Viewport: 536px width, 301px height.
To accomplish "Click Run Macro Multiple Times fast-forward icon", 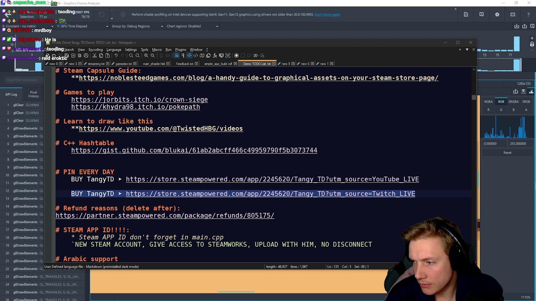I will point(255,56).
